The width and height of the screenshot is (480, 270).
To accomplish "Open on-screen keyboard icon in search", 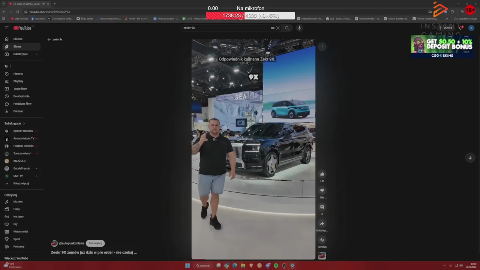I will (273, 28).
